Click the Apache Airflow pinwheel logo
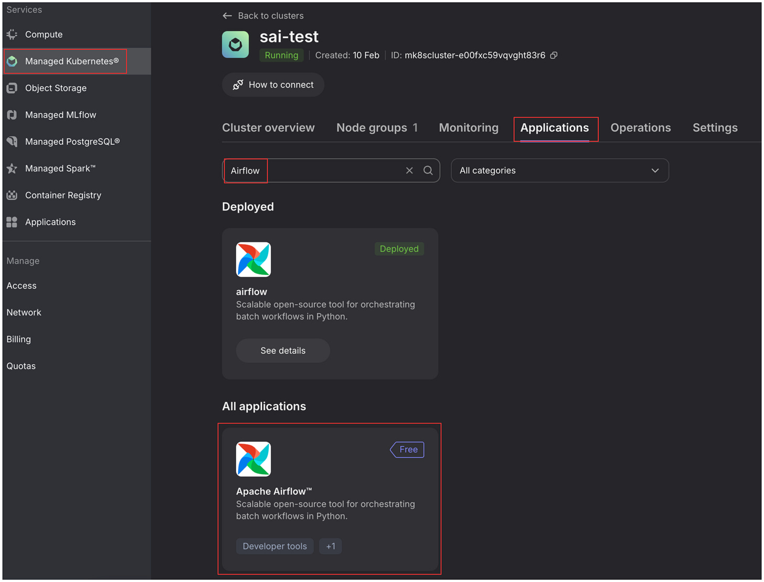The height and width of the screenshot is (582, 764). [x=253, y=459]
